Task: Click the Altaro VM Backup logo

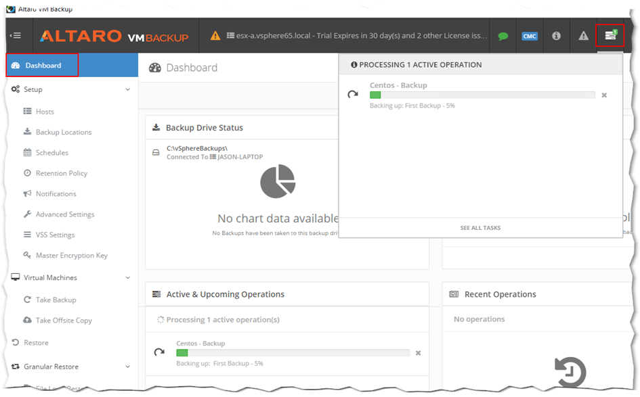Action: (x=114, y=37)
